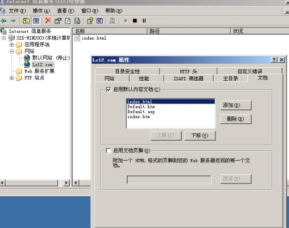Screen dimensions: 289x228
Task: Select Default.asp in default documents list
Action: (171, 112)
